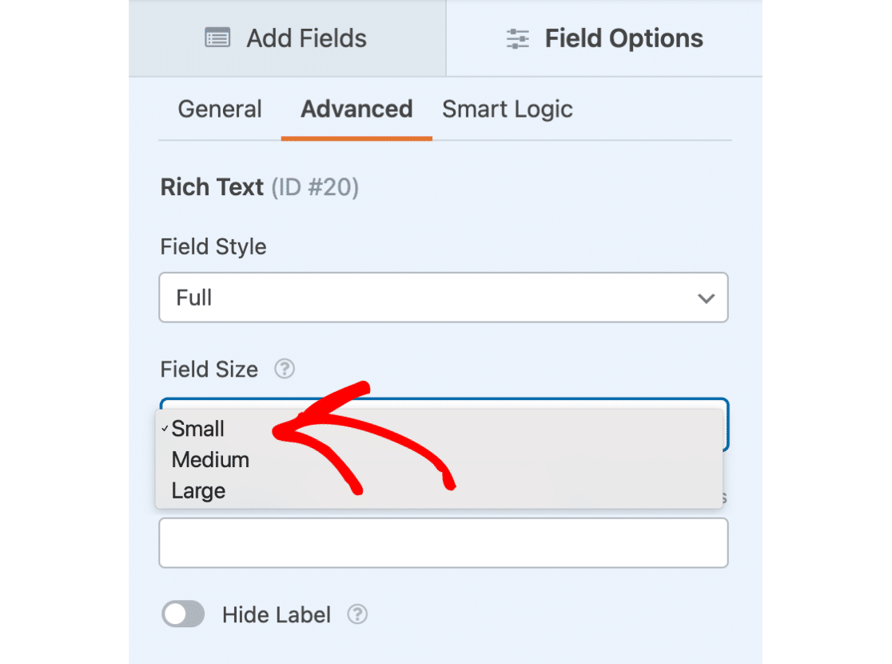The width and height of the screenshot is (892, 664).
Task: Select the Advanced tab
Action: click(356, 110)
